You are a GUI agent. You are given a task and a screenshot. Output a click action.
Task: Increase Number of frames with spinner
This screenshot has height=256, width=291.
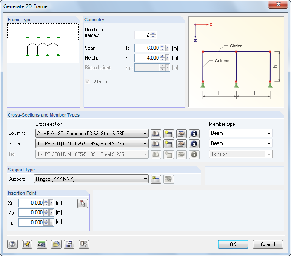click(153, 33)
